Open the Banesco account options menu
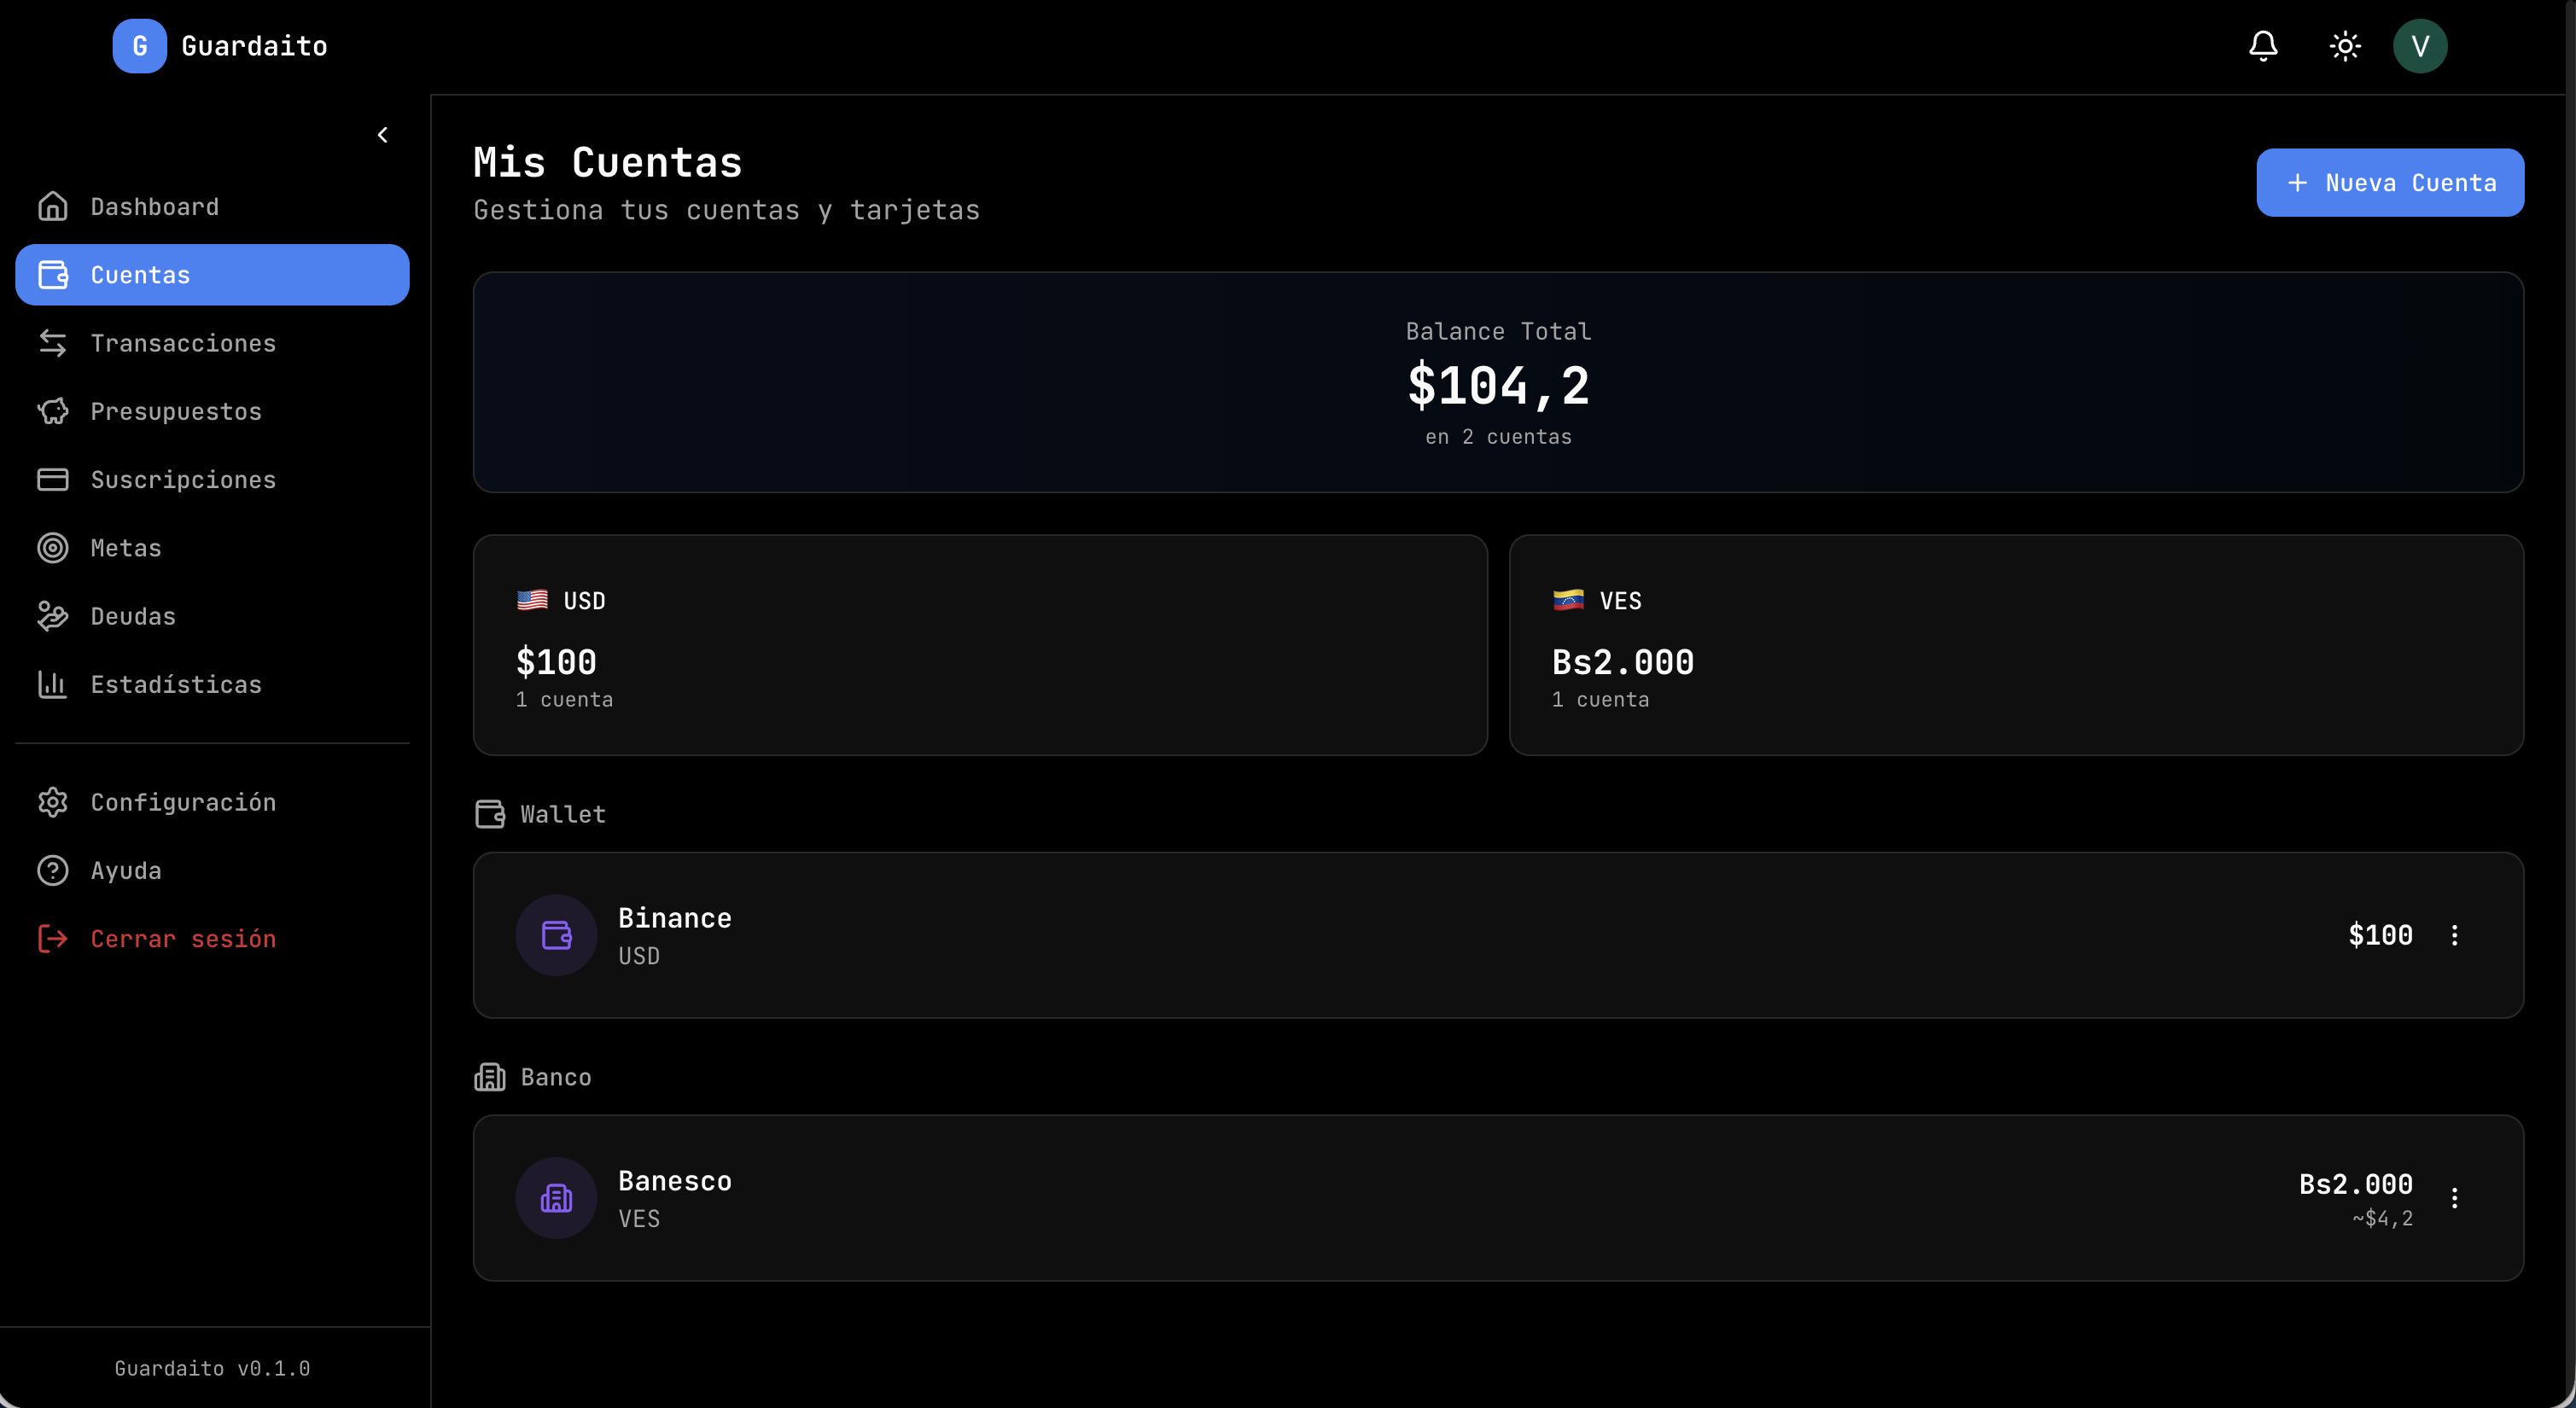Viewport: 2576px width, 1408px height. point(2456,1198)
